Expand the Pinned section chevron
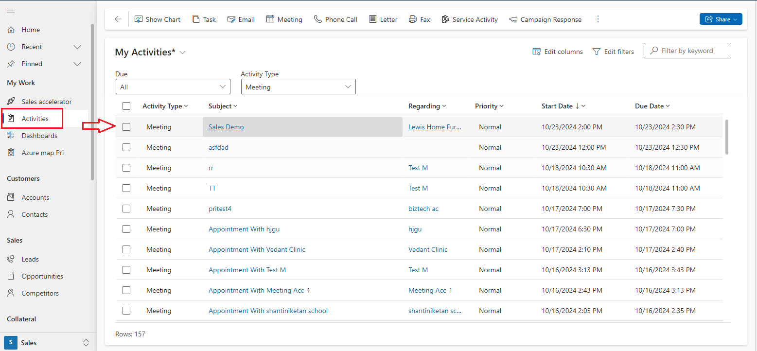Image resolution: width=757 pixels, height=351 pixels. point(77,64)
